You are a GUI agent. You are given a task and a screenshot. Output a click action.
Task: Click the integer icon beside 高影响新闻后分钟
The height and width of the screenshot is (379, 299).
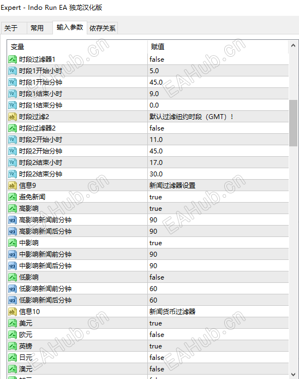tap(13, 232)
